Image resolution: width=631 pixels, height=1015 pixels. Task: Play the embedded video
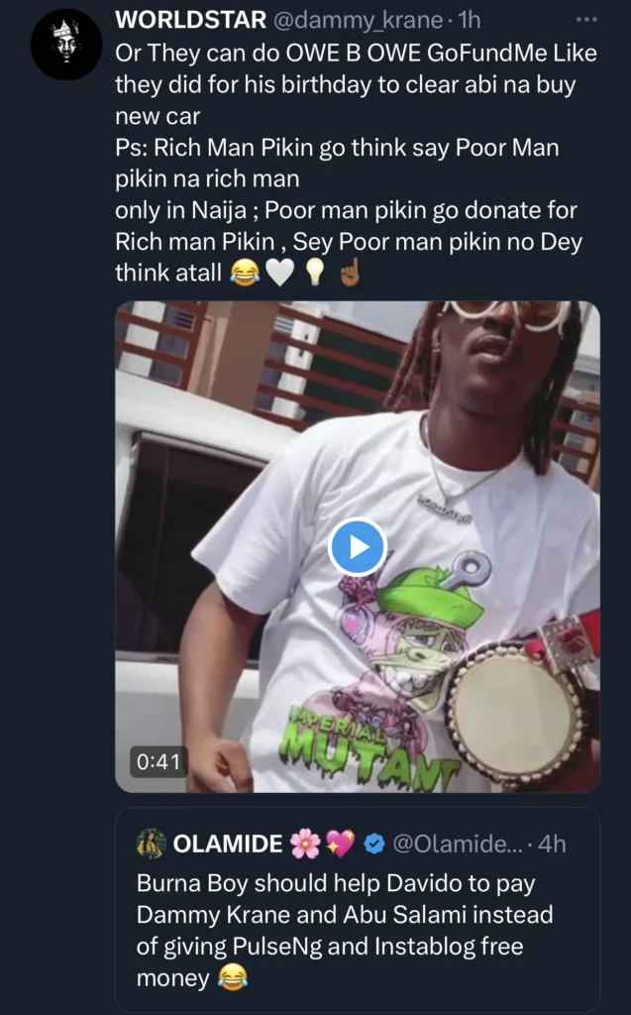pos(357,546)
